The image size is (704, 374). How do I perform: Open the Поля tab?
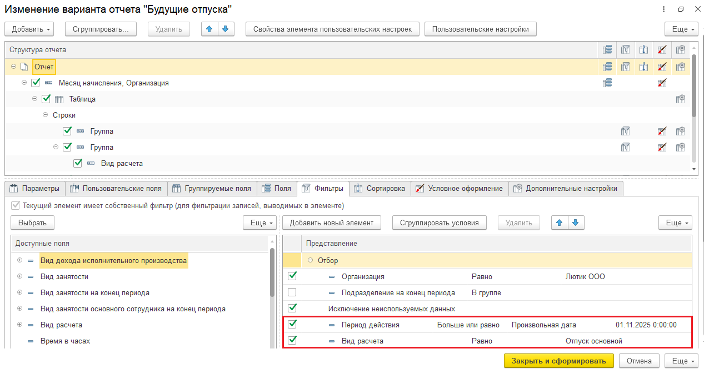coord(277,189)
